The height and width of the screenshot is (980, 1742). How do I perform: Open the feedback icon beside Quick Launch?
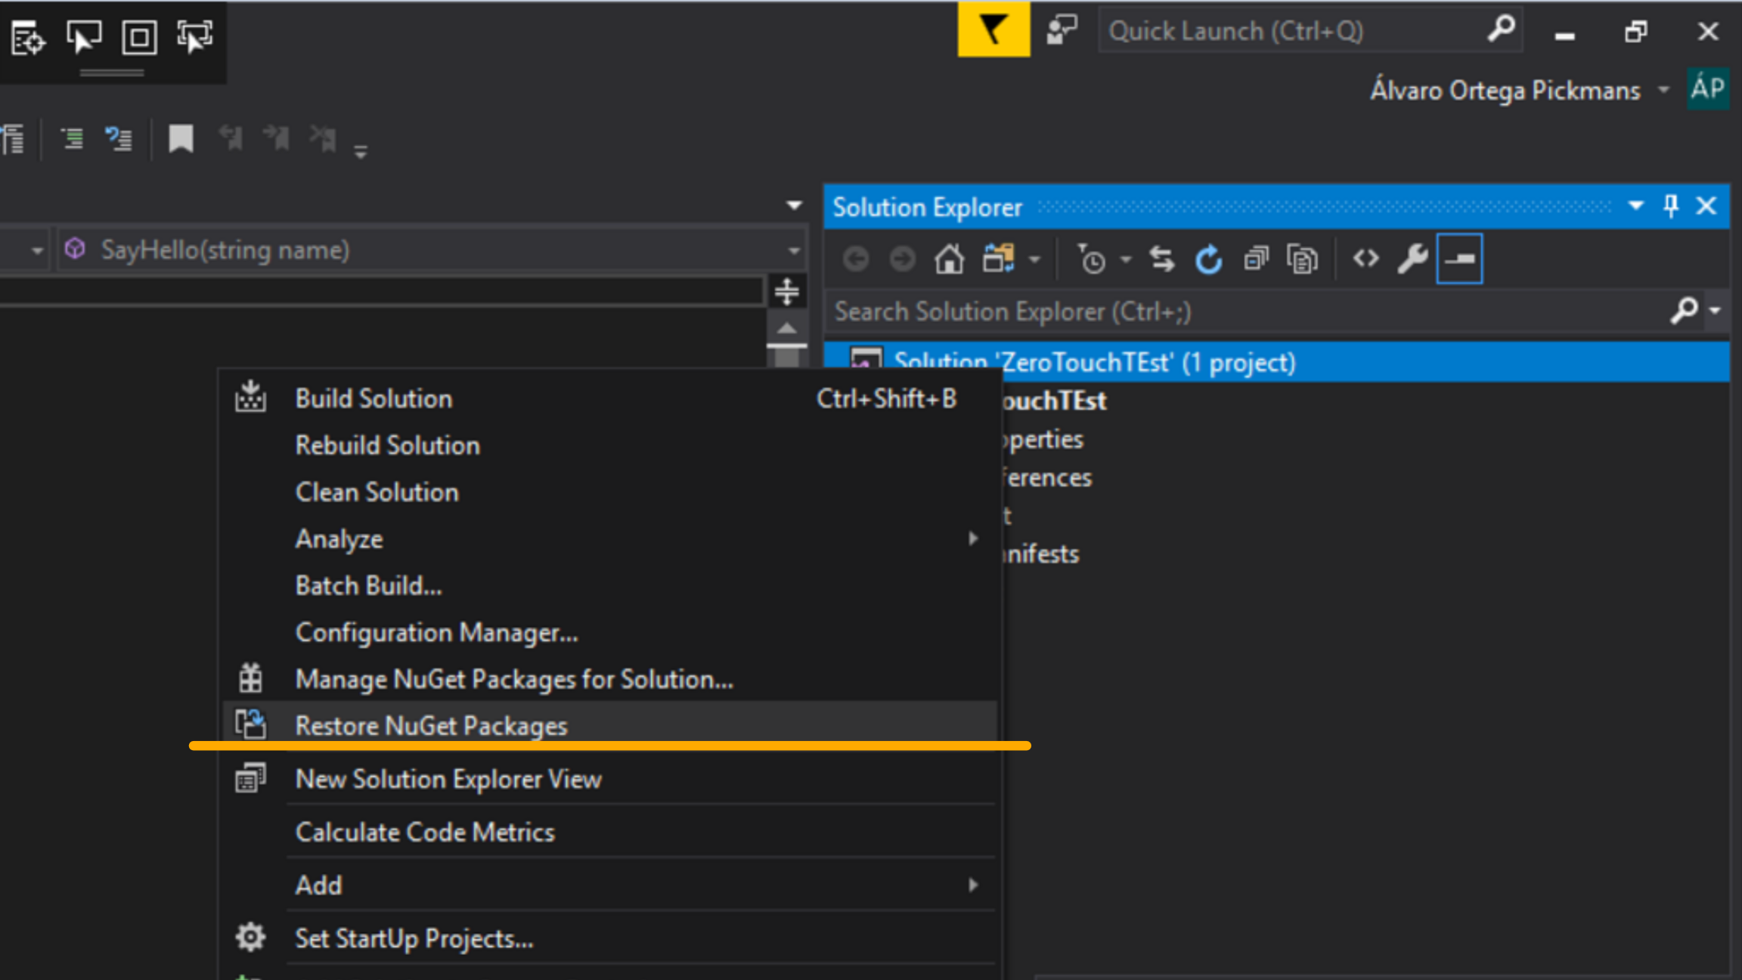coord(1062,30)
